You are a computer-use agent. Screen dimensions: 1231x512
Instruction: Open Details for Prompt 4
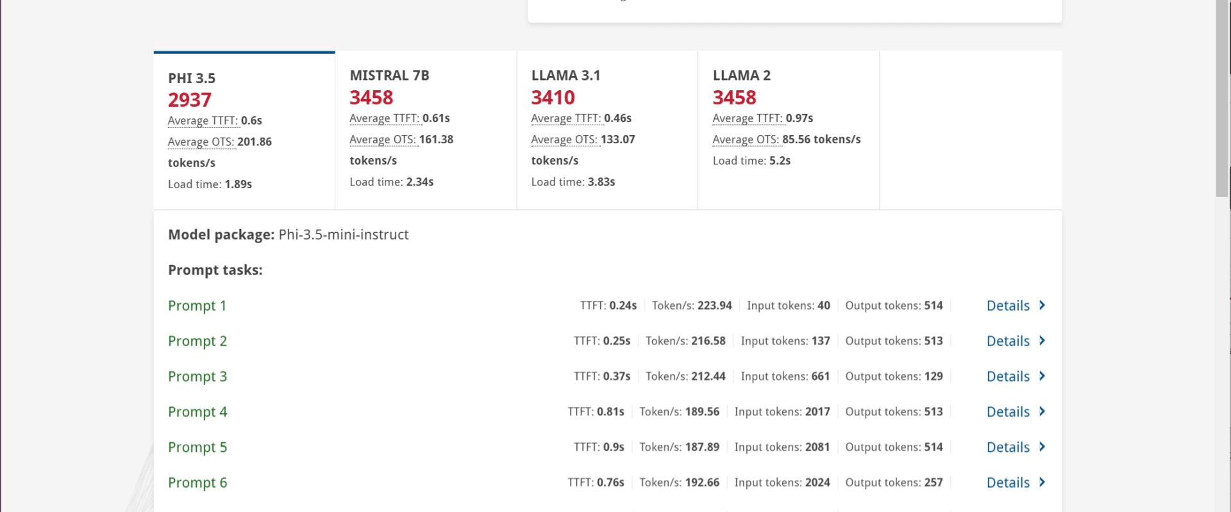point(1016,412)
